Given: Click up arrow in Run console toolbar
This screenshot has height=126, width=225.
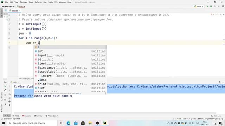Looking at the screenshot, I should 9,86.
